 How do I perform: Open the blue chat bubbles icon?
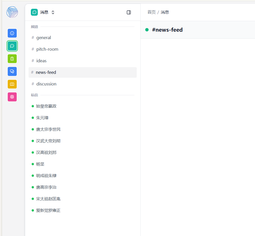pyautogui.click(x=12, y=71)
